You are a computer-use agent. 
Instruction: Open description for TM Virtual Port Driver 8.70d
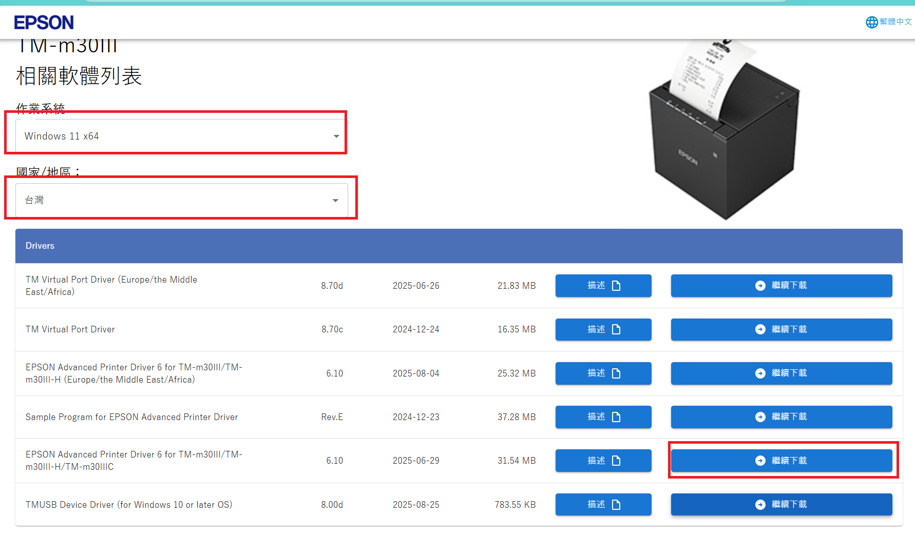click(603, 286)
